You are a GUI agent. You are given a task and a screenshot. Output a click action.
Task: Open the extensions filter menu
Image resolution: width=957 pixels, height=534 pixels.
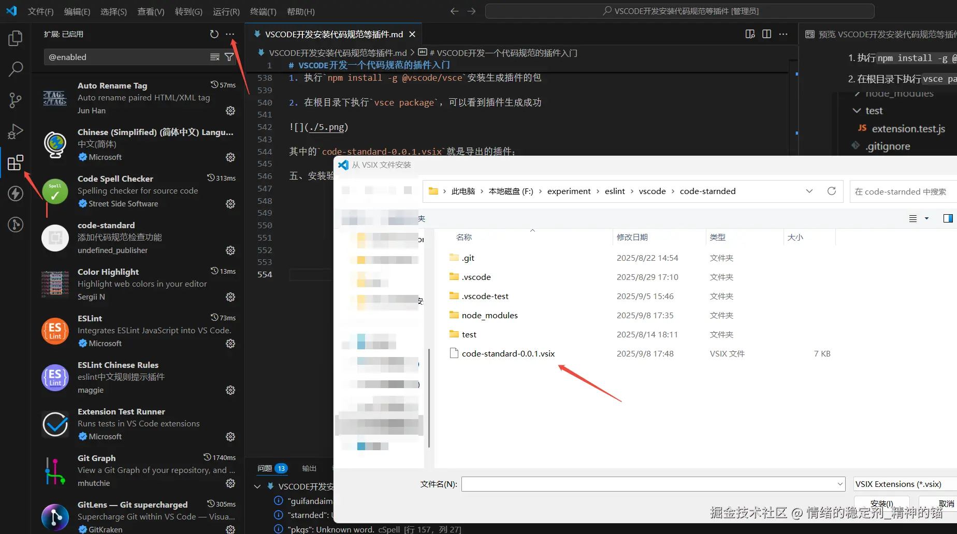(229, 57)
